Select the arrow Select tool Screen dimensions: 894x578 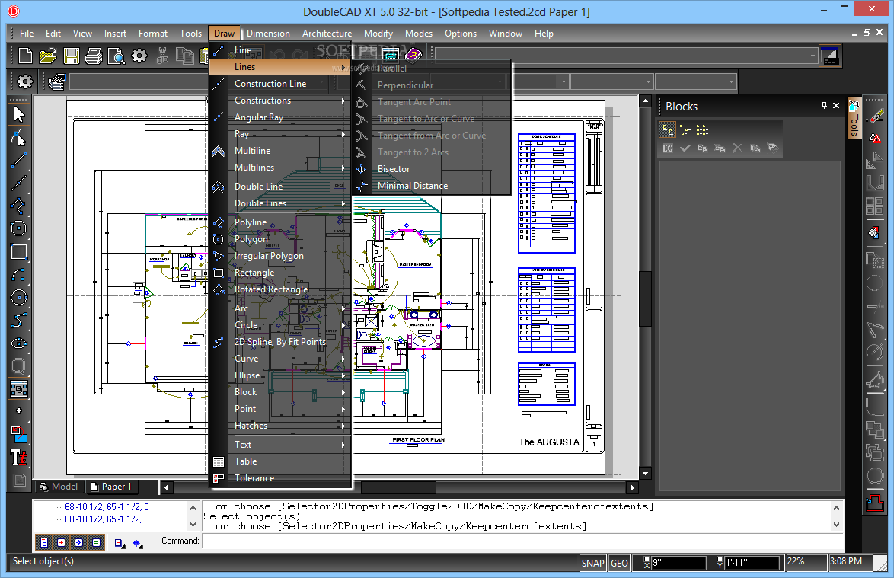coord(19,114)
